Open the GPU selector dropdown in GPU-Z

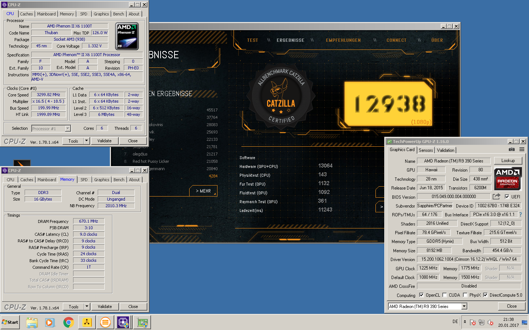click(x=464, y=306)
